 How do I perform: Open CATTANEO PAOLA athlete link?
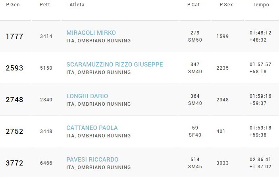(92, 128)
